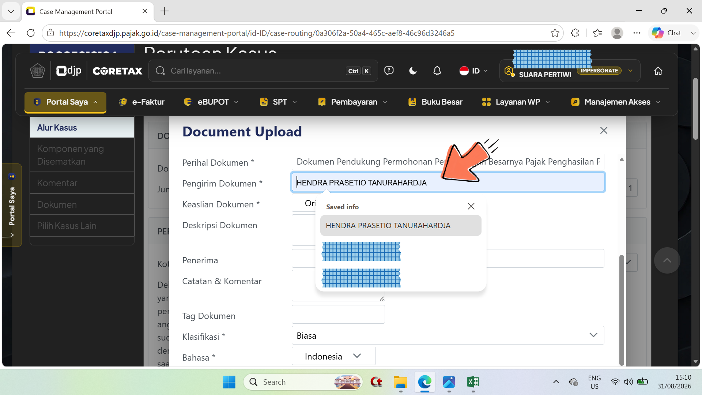The height and width of the screenshot is (395, 702).
Task: Open the Klasifikasi dropdown showing Biasa
Action: pos(448,335)
